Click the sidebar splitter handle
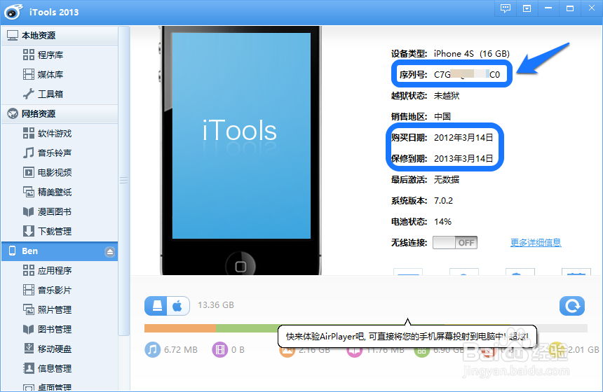The height and width of the screenshot is (392, 603). pos(124,180)
